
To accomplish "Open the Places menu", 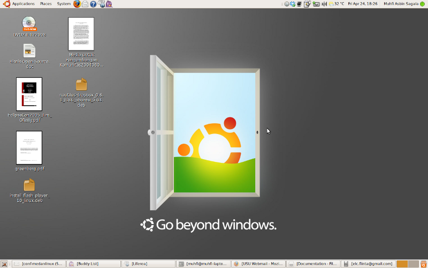I will coord(45,4).
